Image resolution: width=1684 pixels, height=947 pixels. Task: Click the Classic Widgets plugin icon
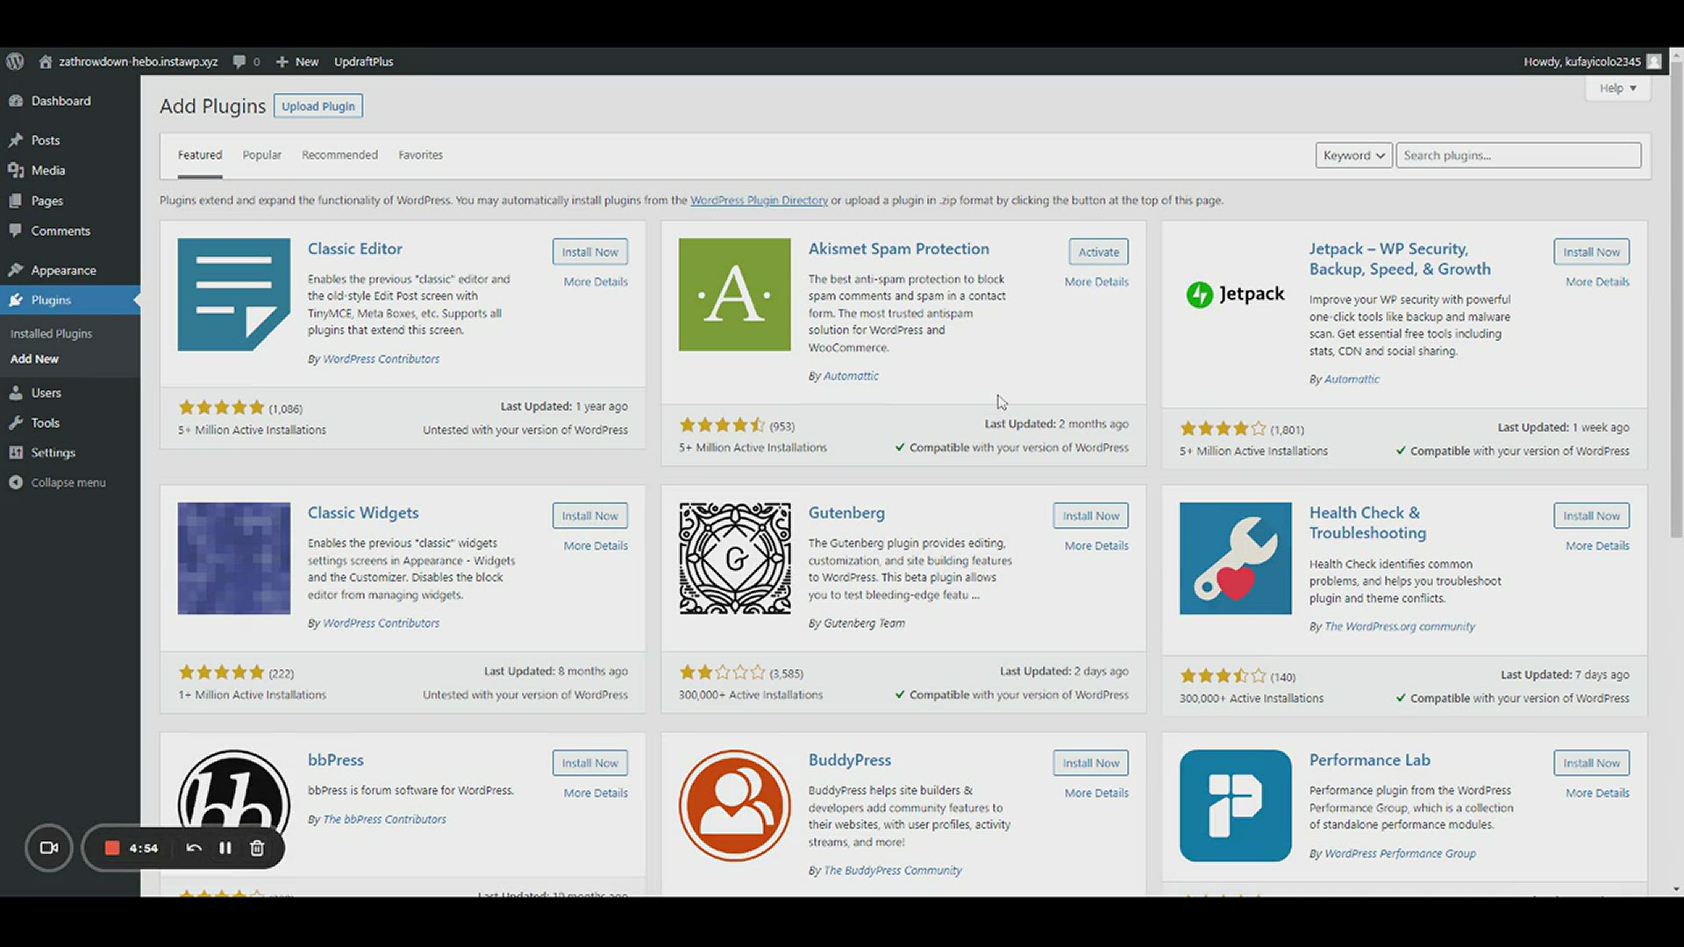233,559
